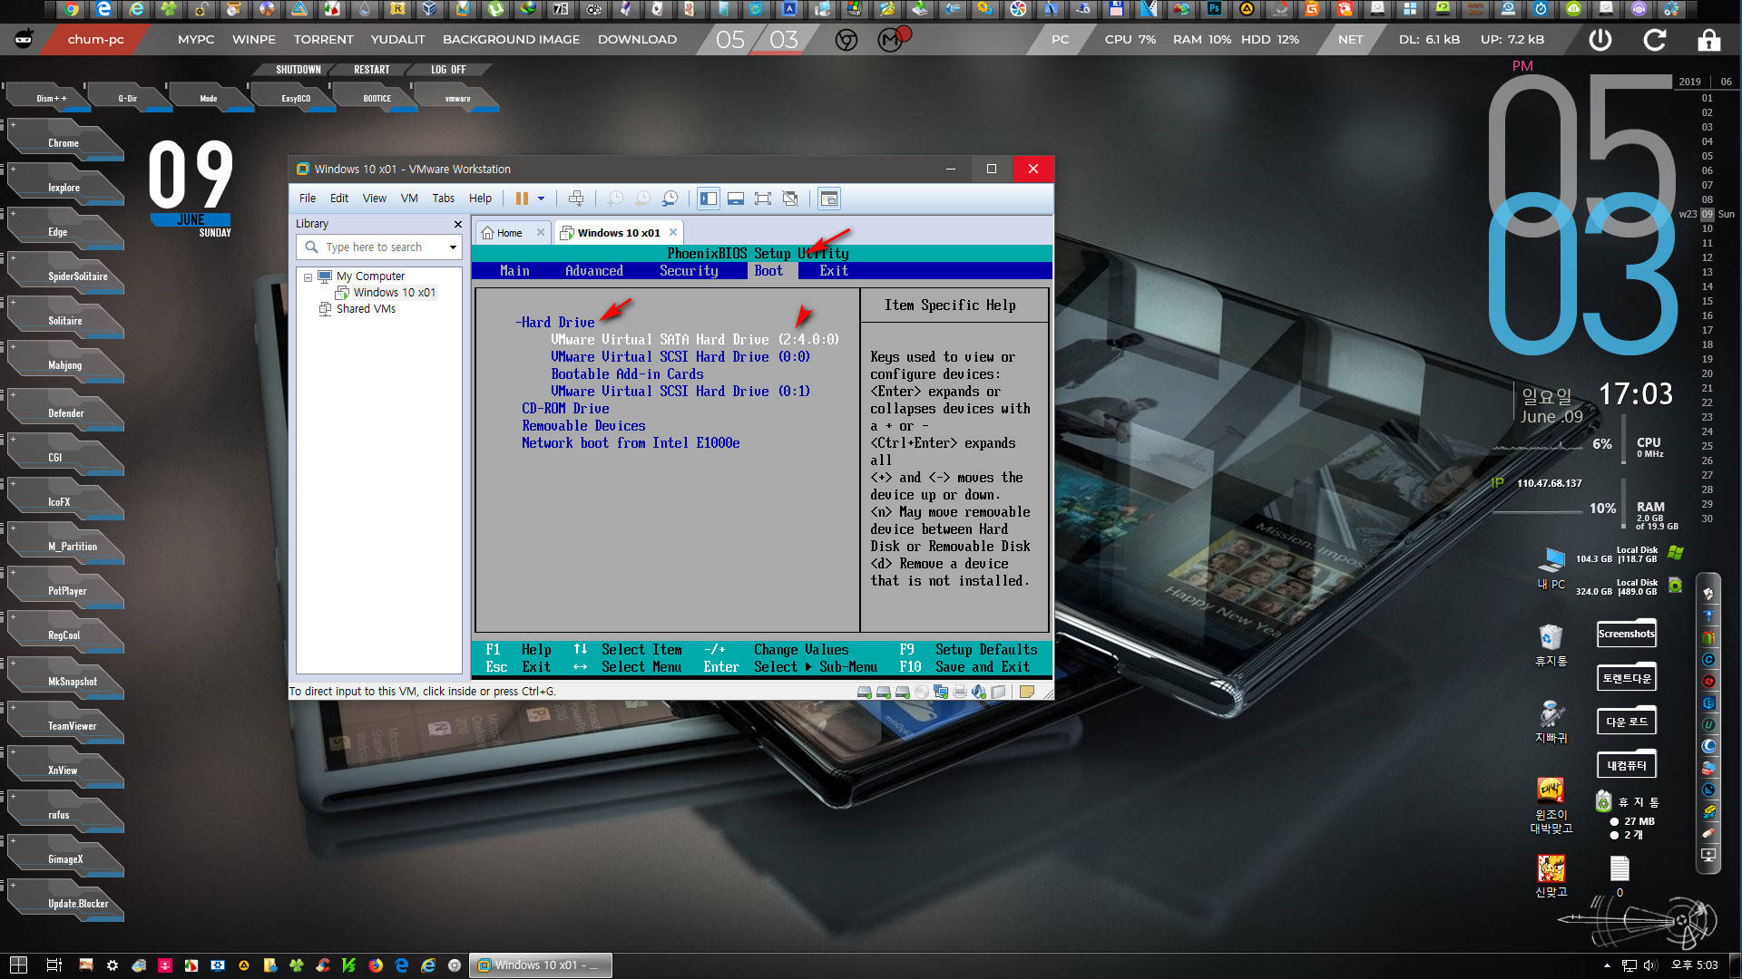Open the Edit menu
Viewport: 1742px width, 979px height.
[339, 199]
